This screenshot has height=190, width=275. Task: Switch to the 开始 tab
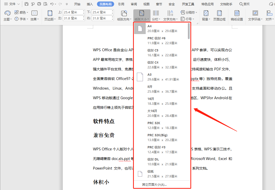77,4
